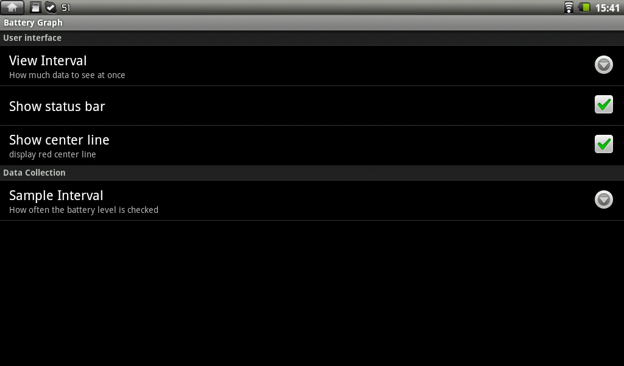Screen dimensions: 624x366
Task: Expand the View Interval dropdown arrow
Action: (604, 65)
